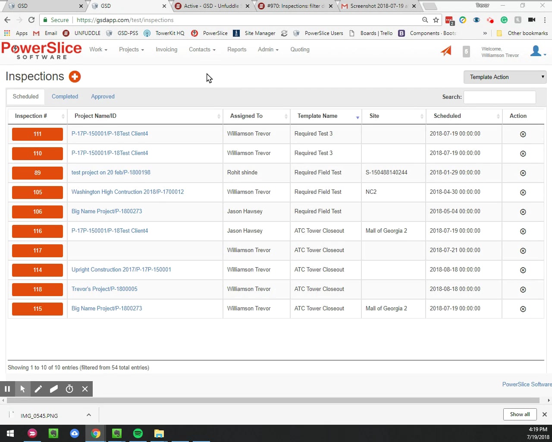The image size is (552, 442).
Task: Open Reports from the navigation bar
Action: pyautogui.click(x=237, y=49)
